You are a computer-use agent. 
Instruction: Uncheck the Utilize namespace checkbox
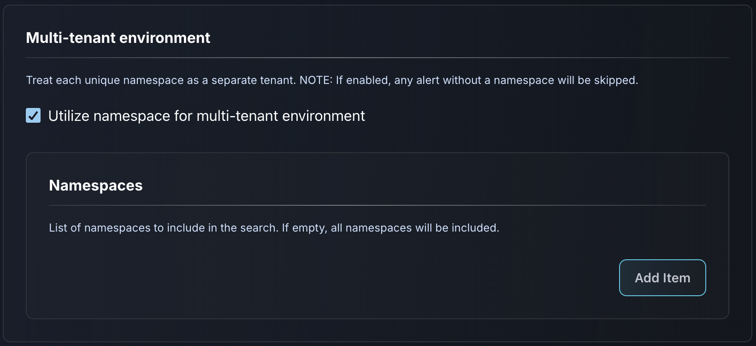[33, 115]
